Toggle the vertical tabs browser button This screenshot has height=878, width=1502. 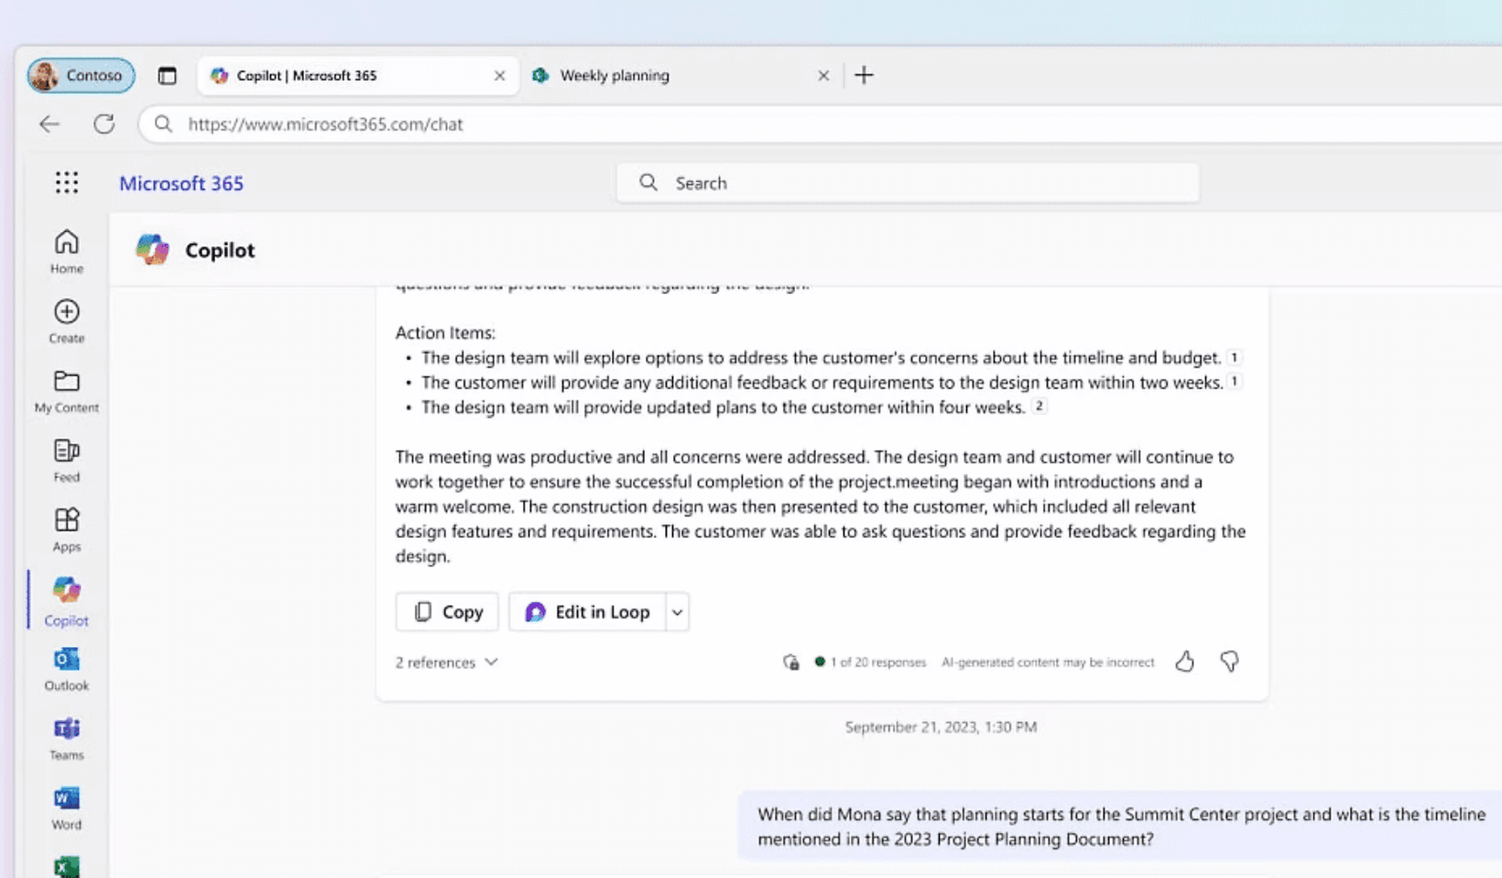tap(167, 76)
